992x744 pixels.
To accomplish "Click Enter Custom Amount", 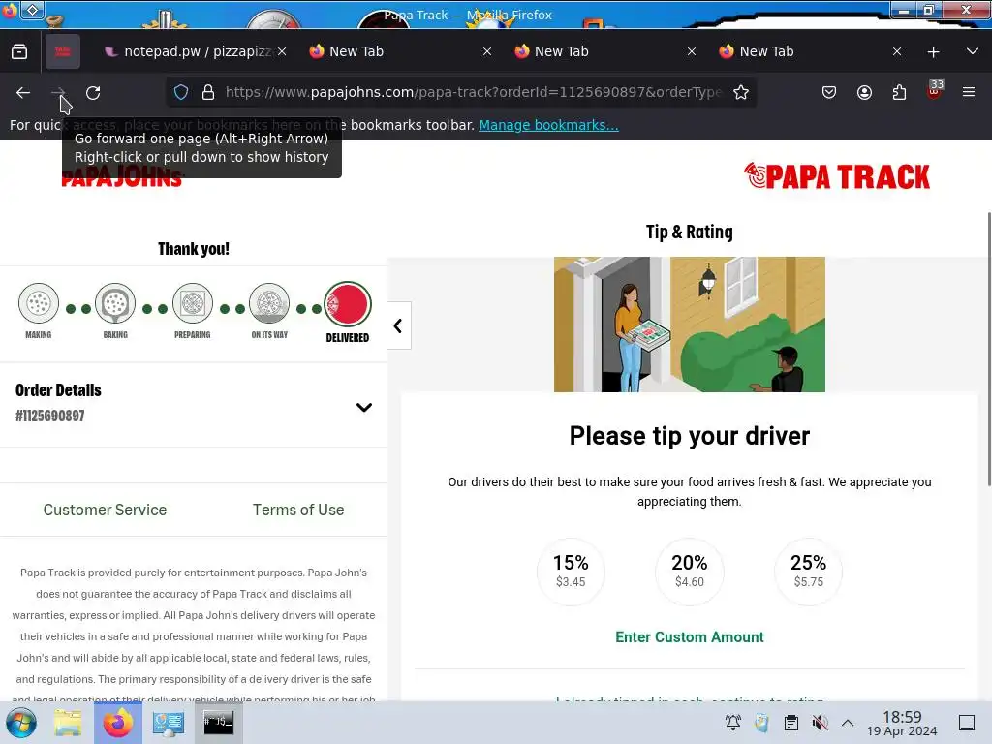I will pos(690,637).
